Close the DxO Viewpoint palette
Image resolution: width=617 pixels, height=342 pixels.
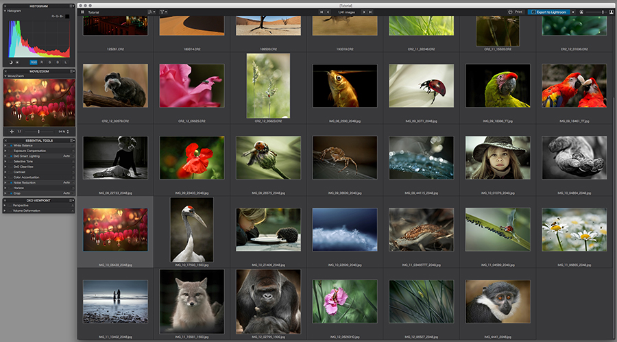point(5,200)
